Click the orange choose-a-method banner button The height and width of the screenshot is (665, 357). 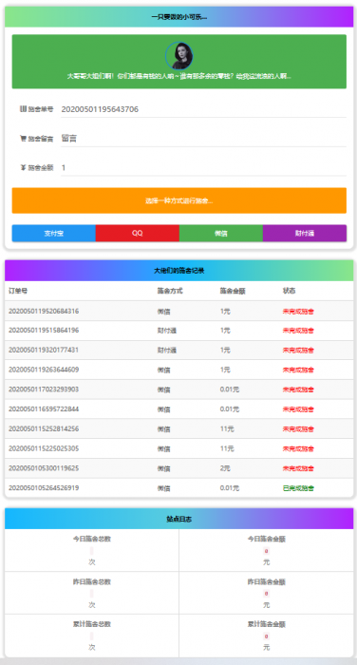(x=178, y=200)
